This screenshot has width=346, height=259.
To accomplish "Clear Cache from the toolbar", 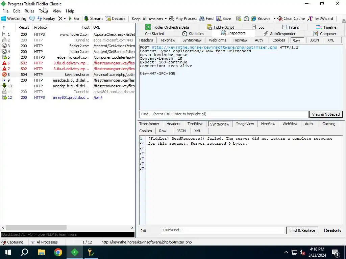I will click(x=291, y=19).
